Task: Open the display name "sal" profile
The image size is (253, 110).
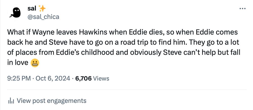Action: coord(32,9)
